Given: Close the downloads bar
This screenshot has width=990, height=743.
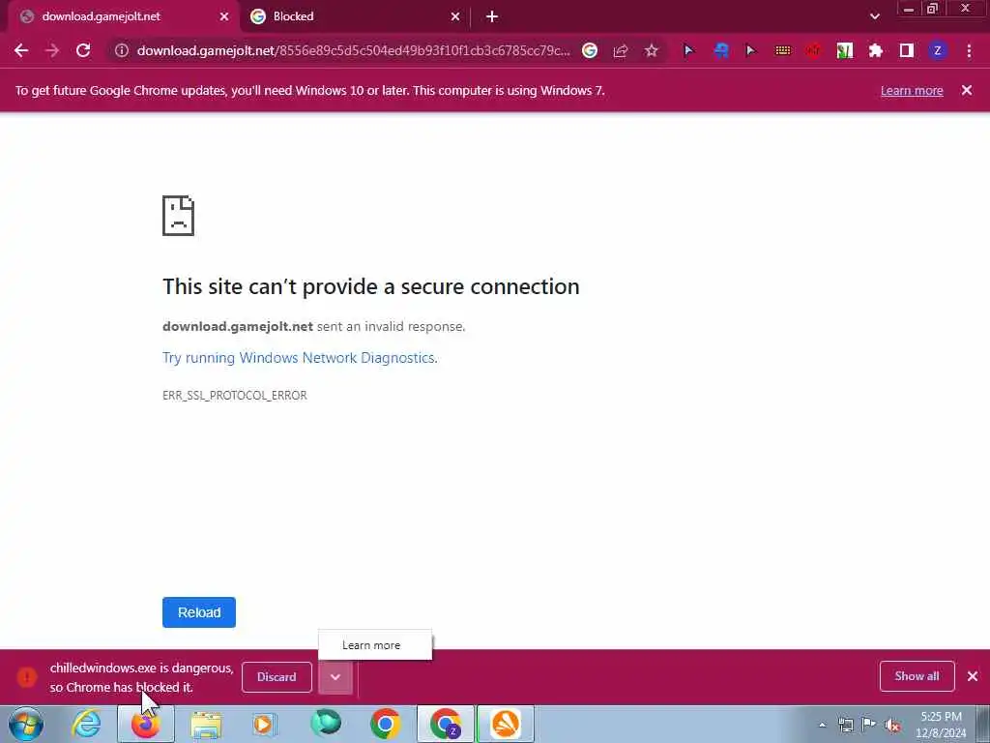Looking at the screenshot, I should pos(973,676).
